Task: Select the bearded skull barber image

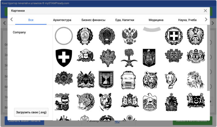Action: point(62,102)
